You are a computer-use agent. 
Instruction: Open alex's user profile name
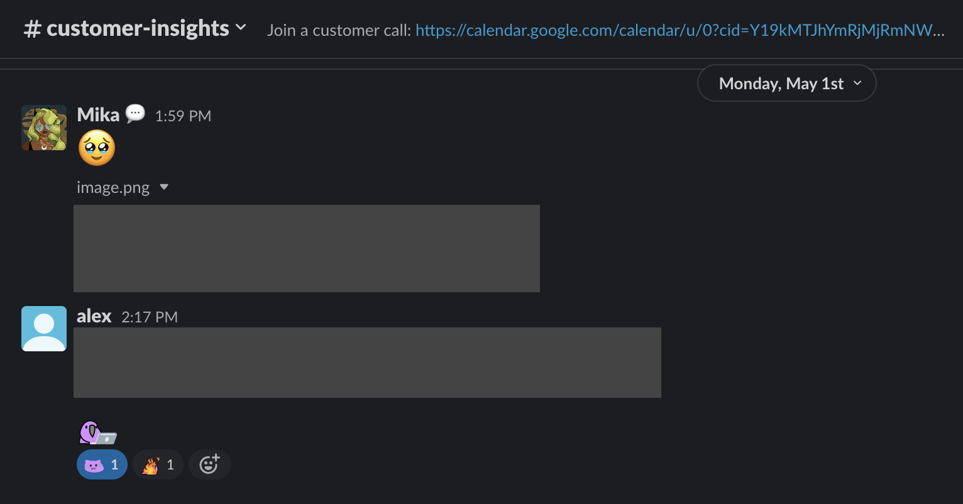[94, 316]
